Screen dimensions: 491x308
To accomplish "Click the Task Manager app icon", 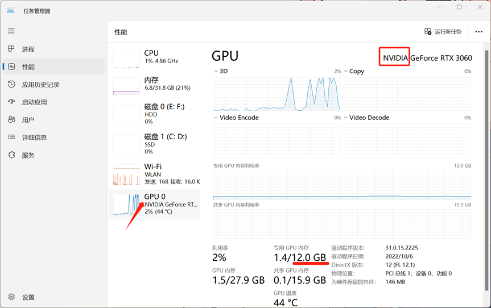I will pyautogui.click(x=11, y=11).
